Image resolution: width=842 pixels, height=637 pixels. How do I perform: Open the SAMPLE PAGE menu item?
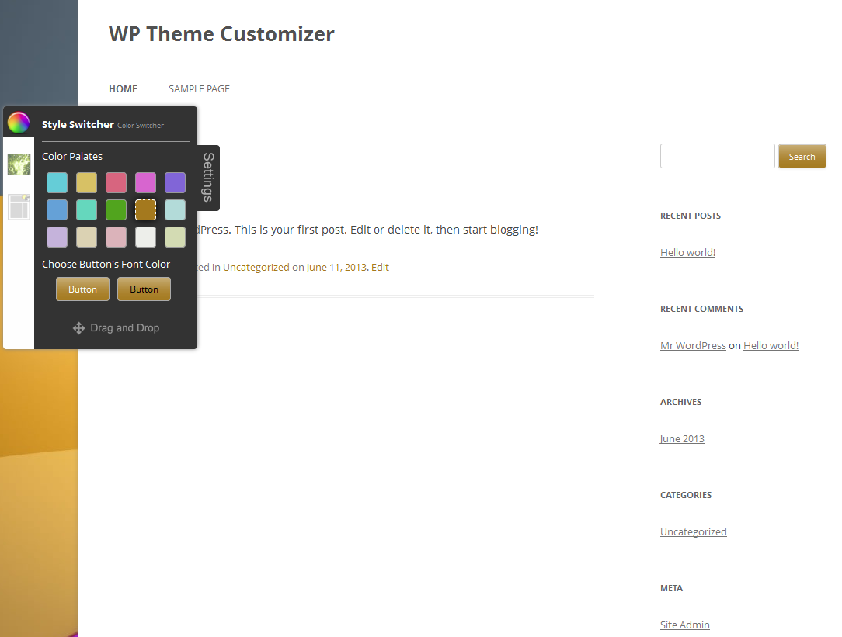click(199, 89)
